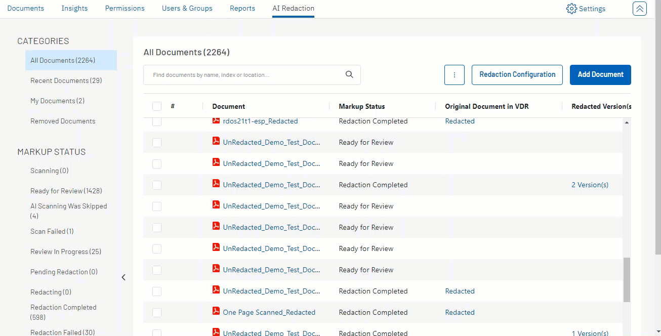The height and width of the screenshot is (336, 661).
Task: Open Redacted link in One Page Scanned row
Action: [460, 312]
